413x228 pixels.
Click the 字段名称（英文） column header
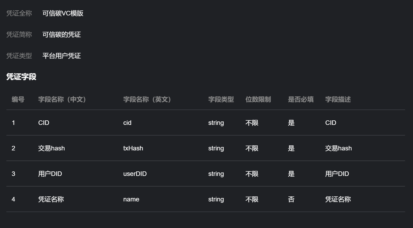pos(148,99)
